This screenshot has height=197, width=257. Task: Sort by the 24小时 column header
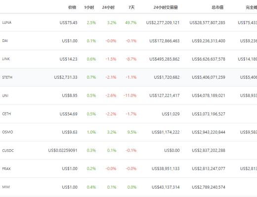point(108,7)
